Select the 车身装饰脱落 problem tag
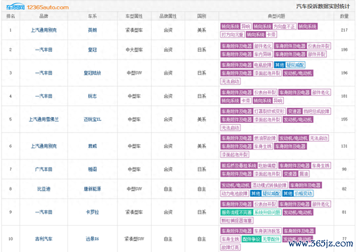The image size is (357, 252). (267, 231)
